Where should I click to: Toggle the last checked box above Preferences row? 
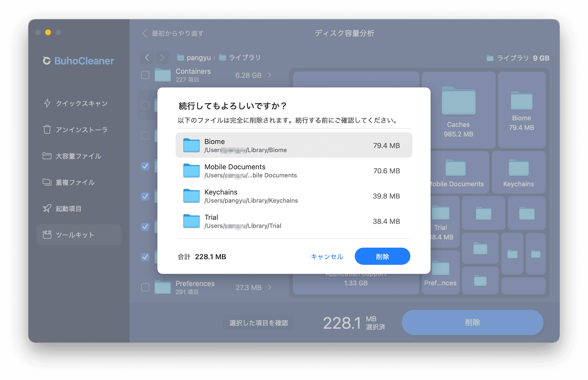[145, 257]
